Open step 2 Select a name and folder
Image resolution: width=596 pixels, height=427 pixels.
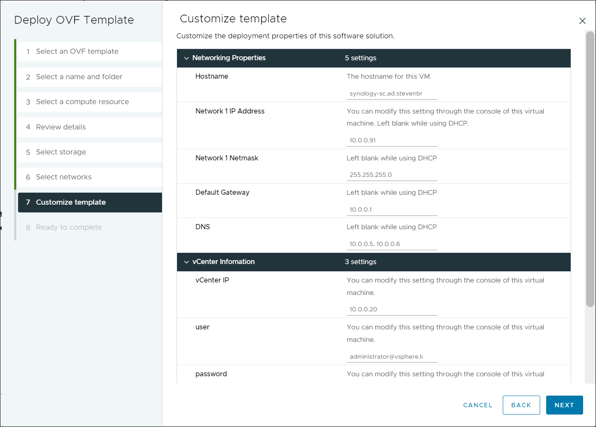click(x=79, y=77)
